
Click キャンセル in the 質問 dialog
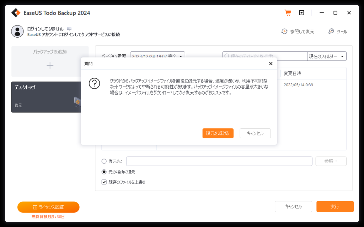(255, 133)
